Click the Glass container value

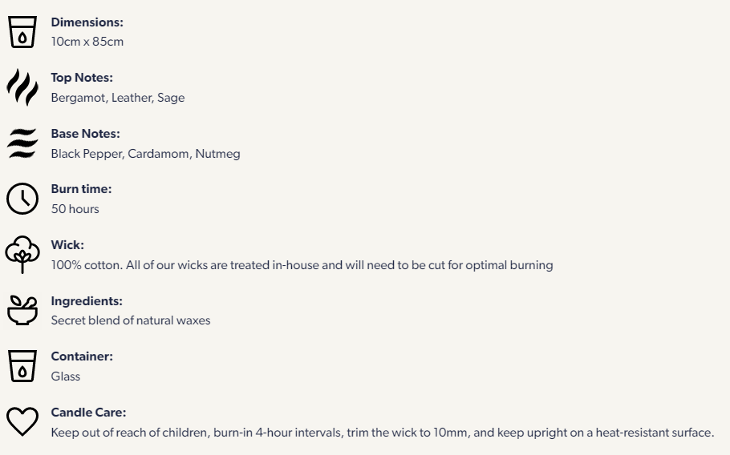click(66, 376)
